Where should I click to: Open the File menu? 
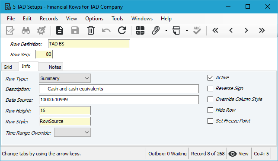11,19
